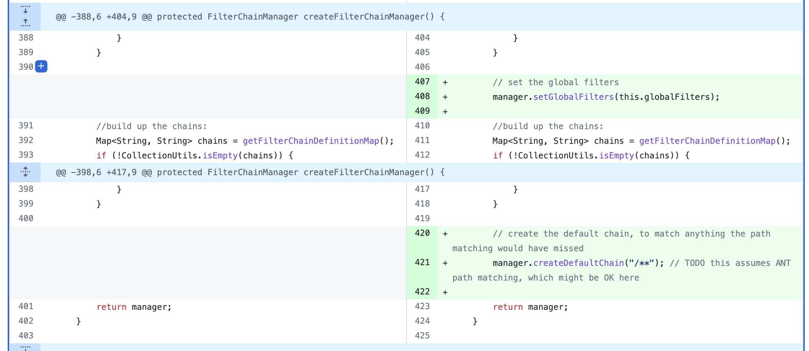This screenshot has width=809, height=351.
Task: Click the createDefaultChain method call
Action: [579, 263]
